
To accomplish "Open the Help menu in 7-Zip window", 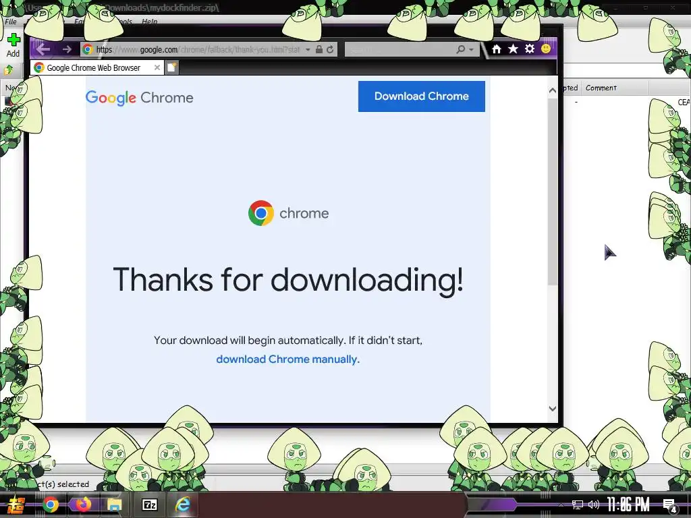I will [149, 21].
